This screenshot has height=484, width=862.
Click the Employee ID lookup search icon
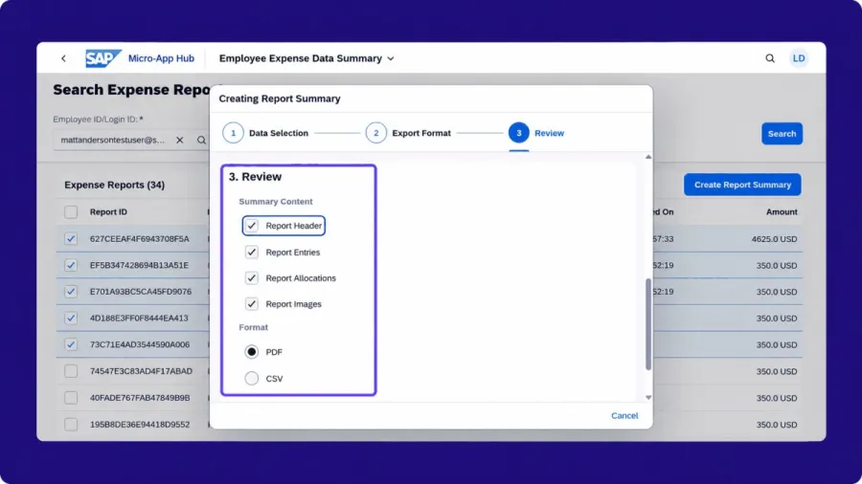(201, 140)
